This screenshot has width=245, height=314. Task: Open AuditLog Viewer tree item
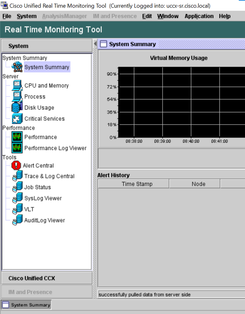click(x=44, y=220)
